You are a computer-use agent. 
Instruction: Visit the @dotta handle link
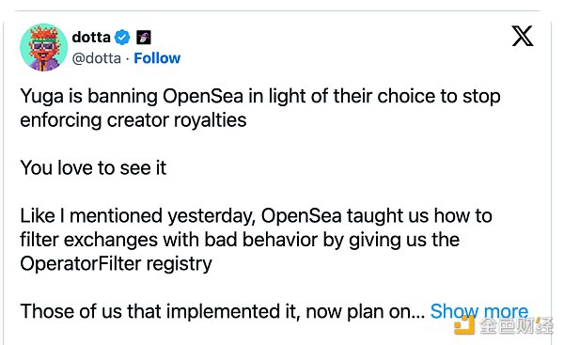(x=97, y=58)
